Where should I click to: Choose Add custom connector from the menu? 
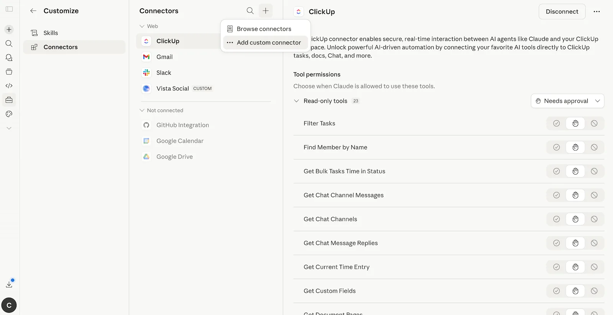[265, 42]
